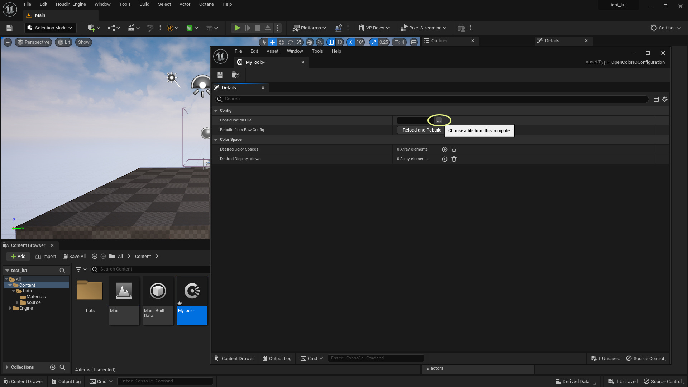Screen dimensions: 688x387
Task: Open the Octane menu
Action: [206, 4]
